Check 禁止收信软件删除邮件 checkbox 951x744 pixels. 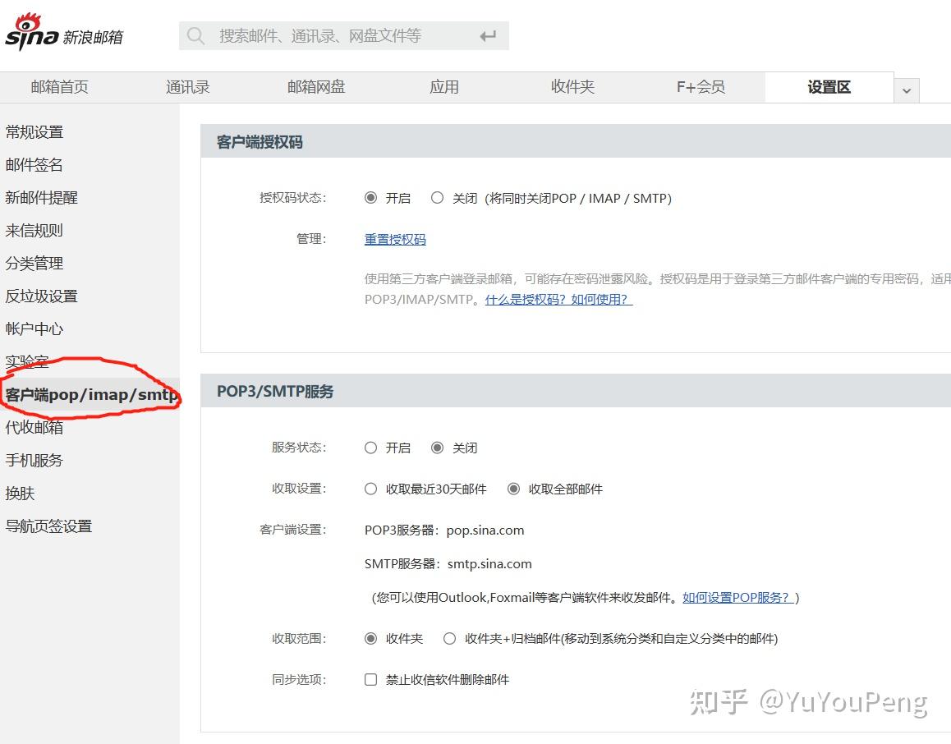click(370, 679)
